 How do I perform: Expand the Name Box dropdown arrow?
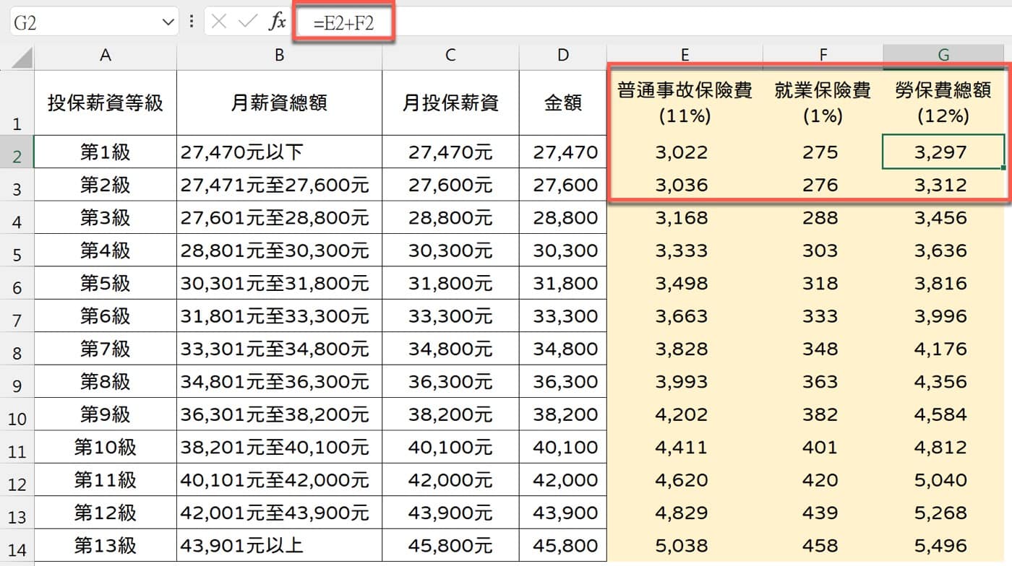pos(168,22)
